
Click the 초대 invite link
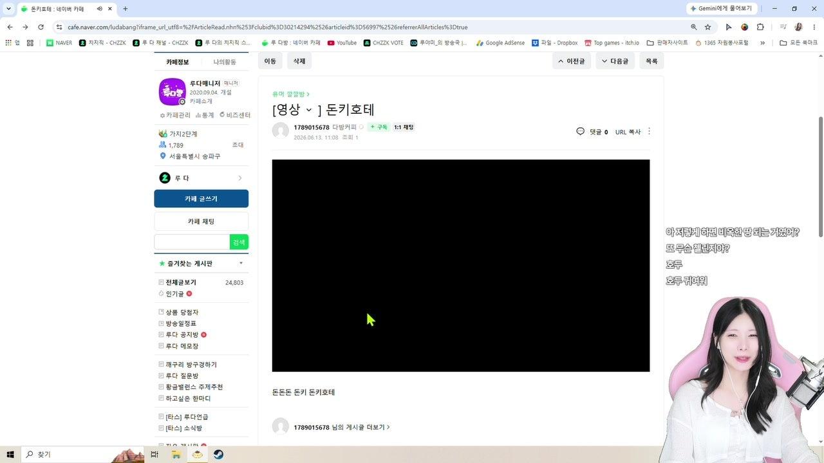(x=238, y=145)
